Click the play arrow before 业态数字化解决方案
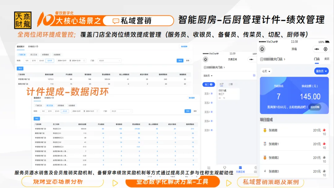The width and height of the screenshot is (334, 188). tap(115, 182)
